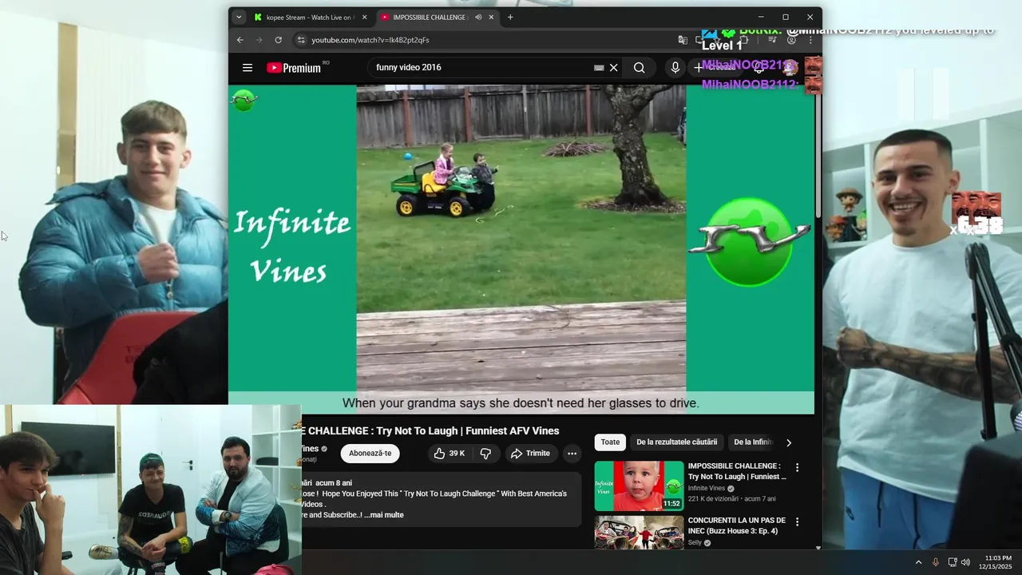Go back with the browser back arrow

pyautogui.click(x=240, y=40)
